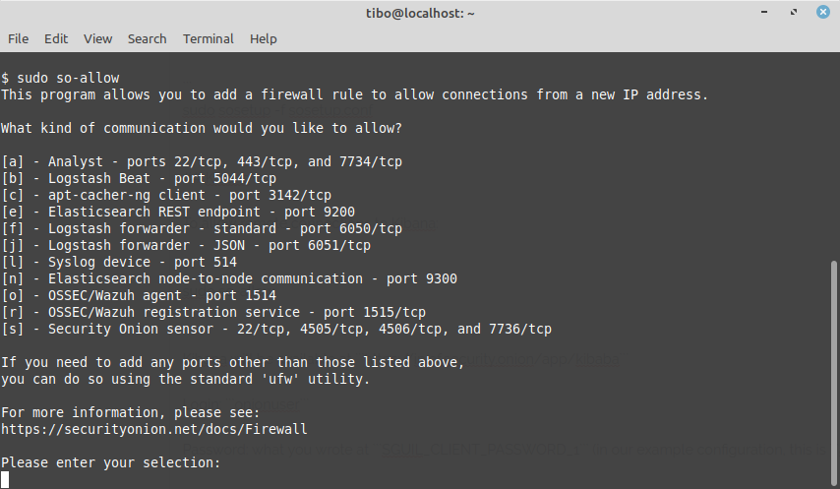840x489 pixels.
Task: Click the [b] Logstash Beat line
Action: pos(139,178)
